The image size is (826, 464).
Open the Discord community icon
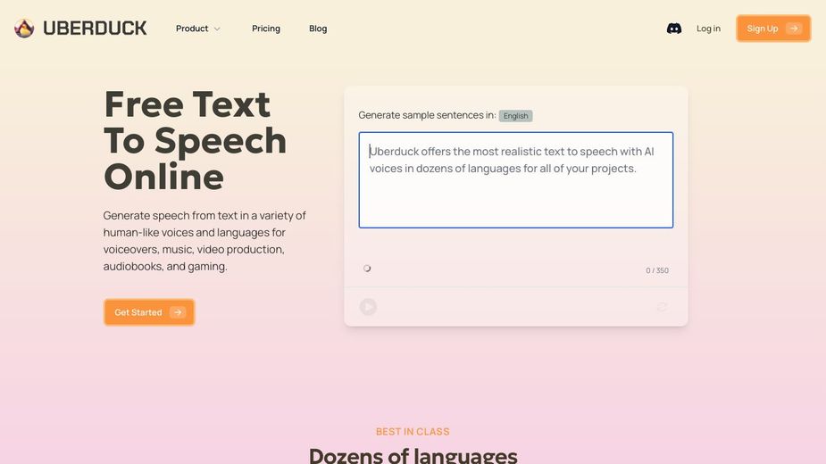pos(674,29)
